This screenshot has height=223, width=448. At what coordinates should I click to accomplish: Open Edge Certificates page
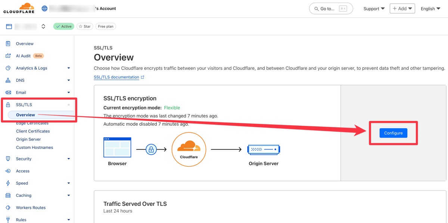coord(32,123)
